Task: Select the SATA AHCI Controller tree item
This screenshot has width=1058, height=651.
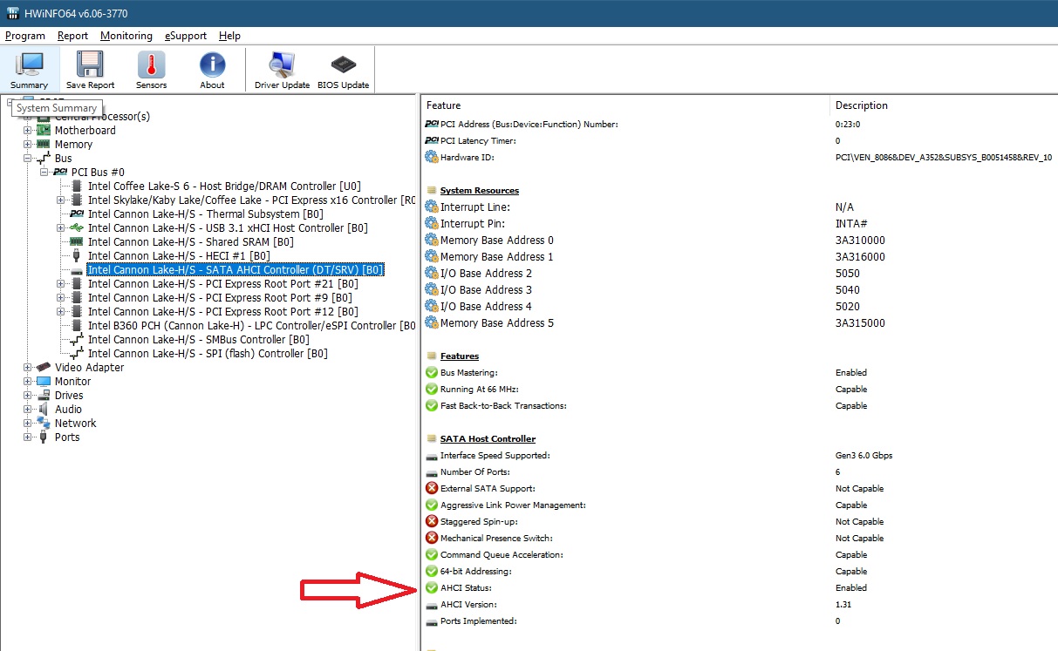Action: 235,269
